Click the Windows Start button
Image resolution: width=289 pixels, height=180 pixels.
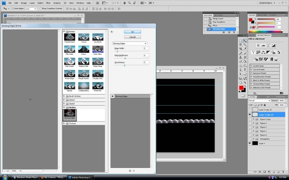point(5,178)
